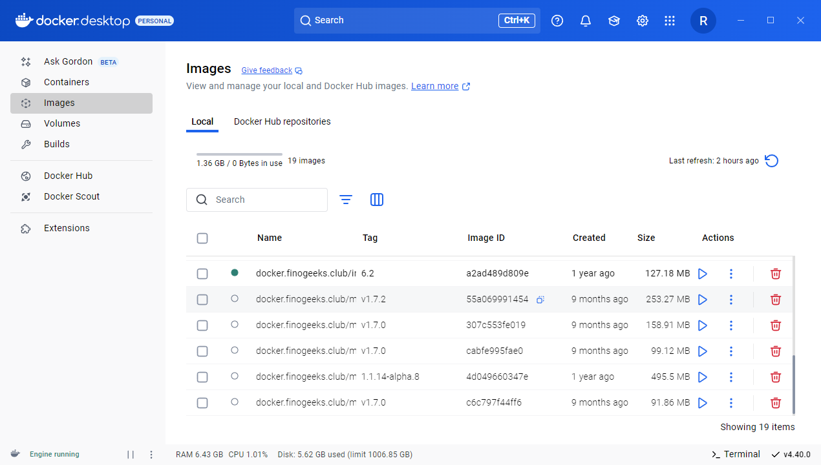
Task: Focus the images Search input field
Action: pos(257,200)
